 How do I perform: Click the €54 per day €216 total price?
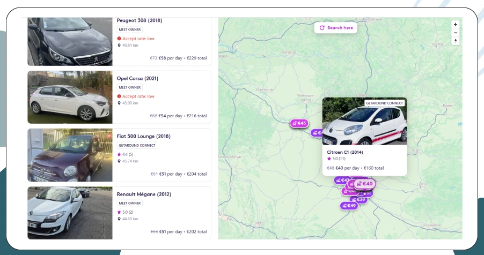178,116
